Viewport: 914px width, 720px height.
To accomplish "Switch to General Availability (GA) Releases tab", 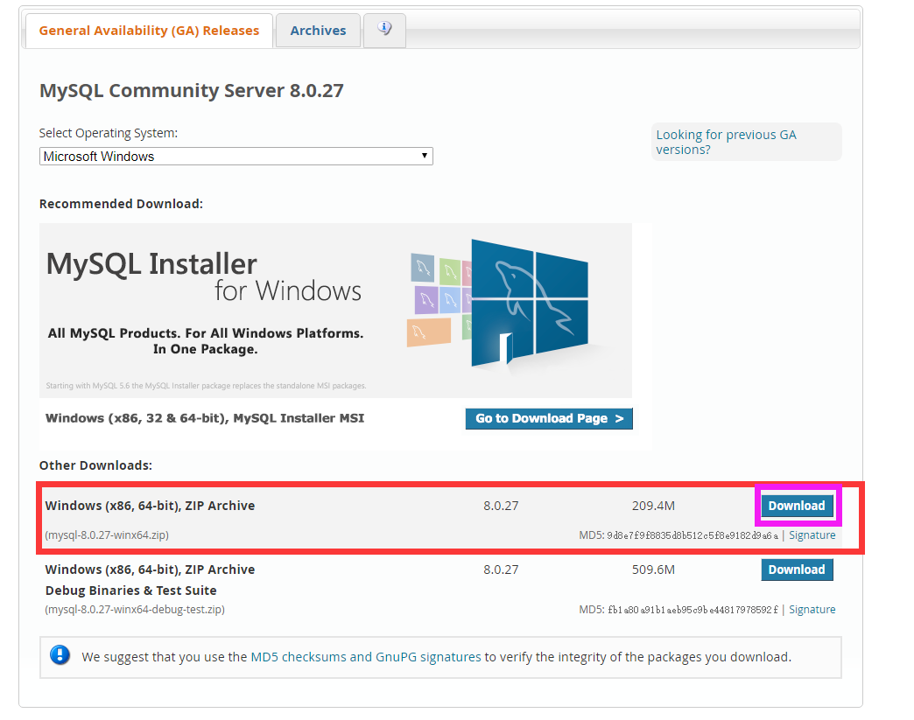I will click(x=149, y=31).
